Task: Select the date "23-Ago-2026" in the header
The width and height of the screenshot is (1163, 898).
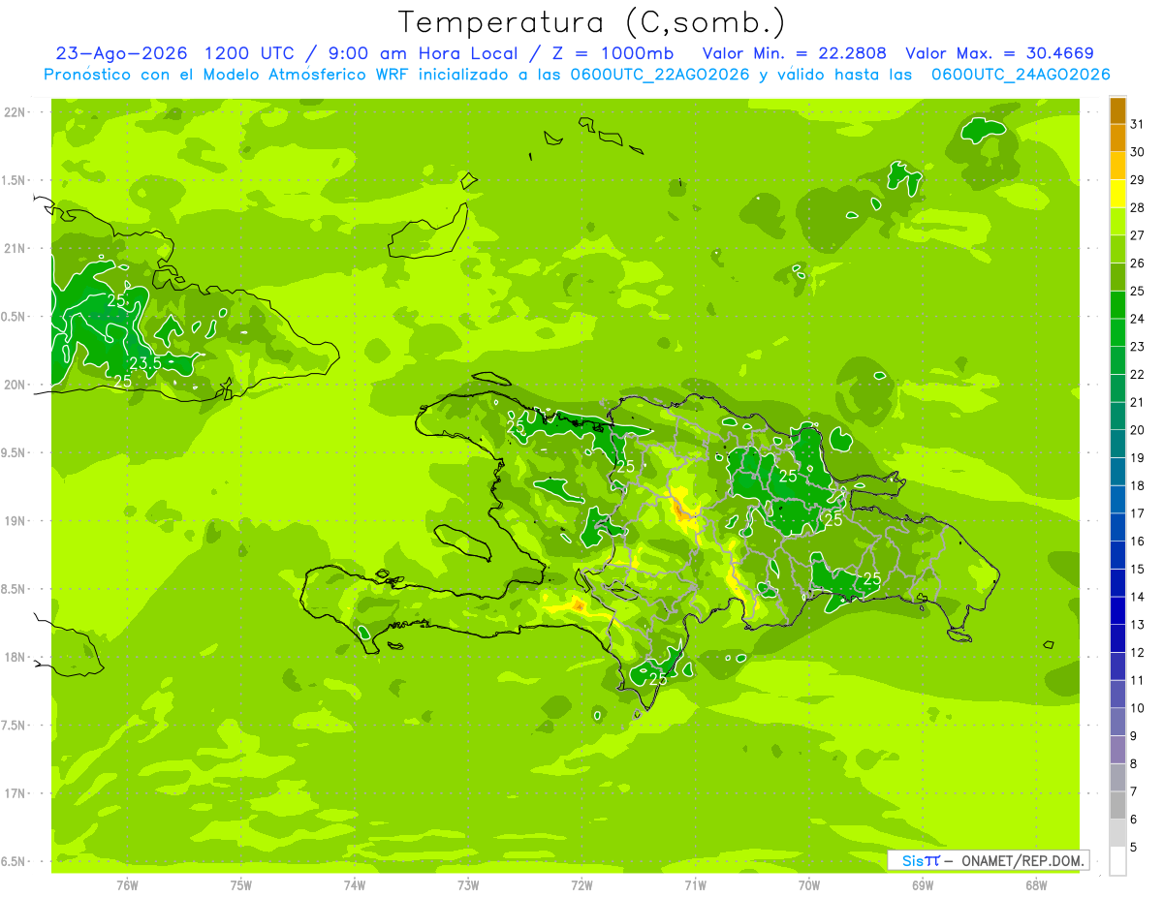Action: 123,53
